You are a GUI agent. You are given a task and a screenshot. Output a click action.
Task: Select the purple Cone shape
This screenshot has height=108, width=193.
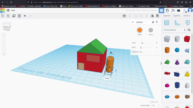coord(177,62)
